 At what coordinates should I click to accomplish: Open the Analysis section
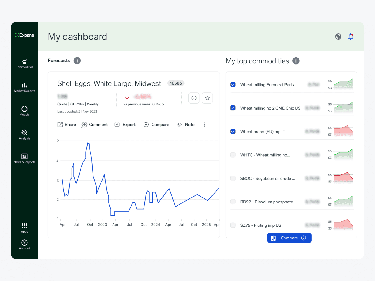(x=24, y=135)
